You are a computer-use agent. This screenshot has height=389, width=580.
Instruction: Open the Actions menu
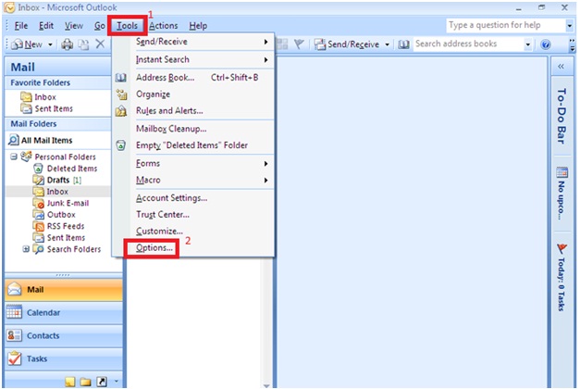pyautogui.click(x=164, y=25)
